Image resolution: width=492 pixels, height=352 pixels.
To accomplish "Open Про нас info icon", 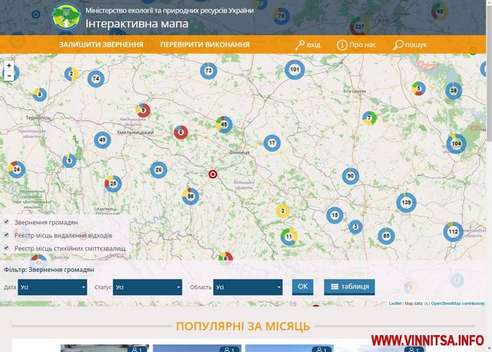I will [342, 45].
